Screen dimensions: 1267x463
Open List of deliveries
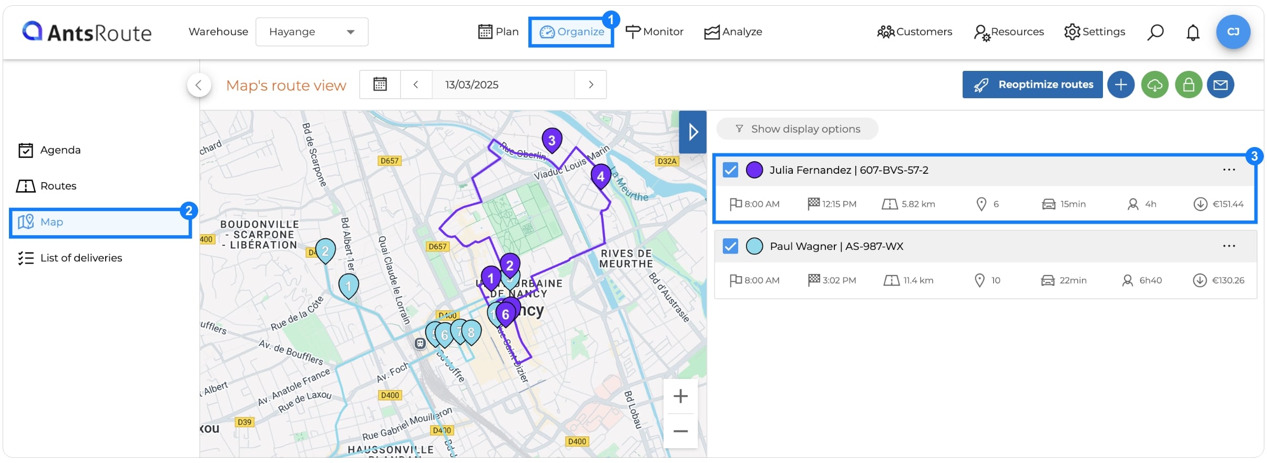pos(70,258)
